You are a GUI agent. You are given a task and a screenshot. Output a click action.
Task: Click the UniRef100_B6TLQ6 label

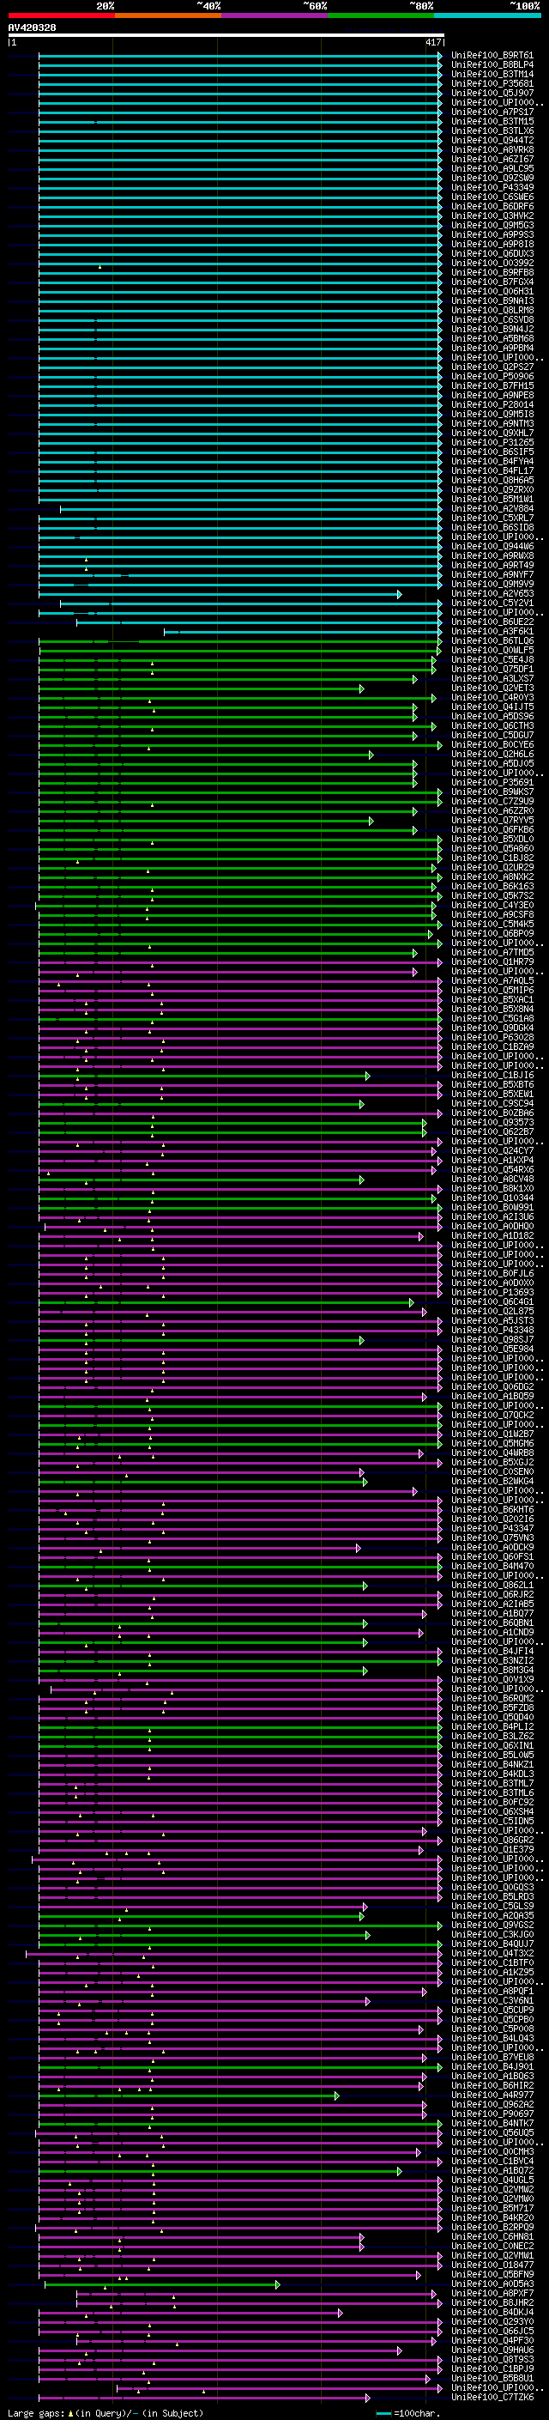492,640
